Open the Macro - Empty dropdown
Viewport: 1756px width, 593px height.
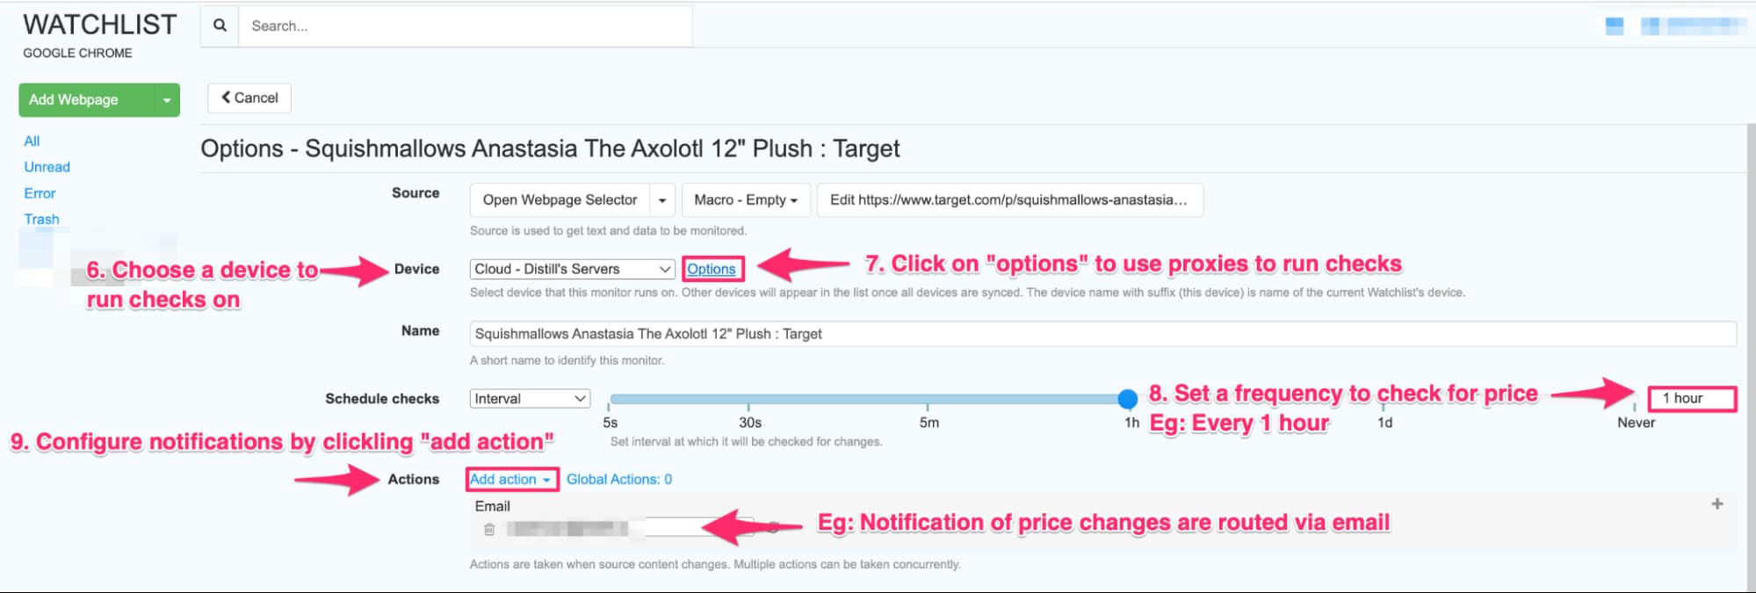click(745, 199)
